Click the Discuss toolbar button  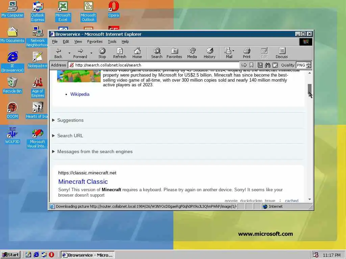[x=281, y=53]
